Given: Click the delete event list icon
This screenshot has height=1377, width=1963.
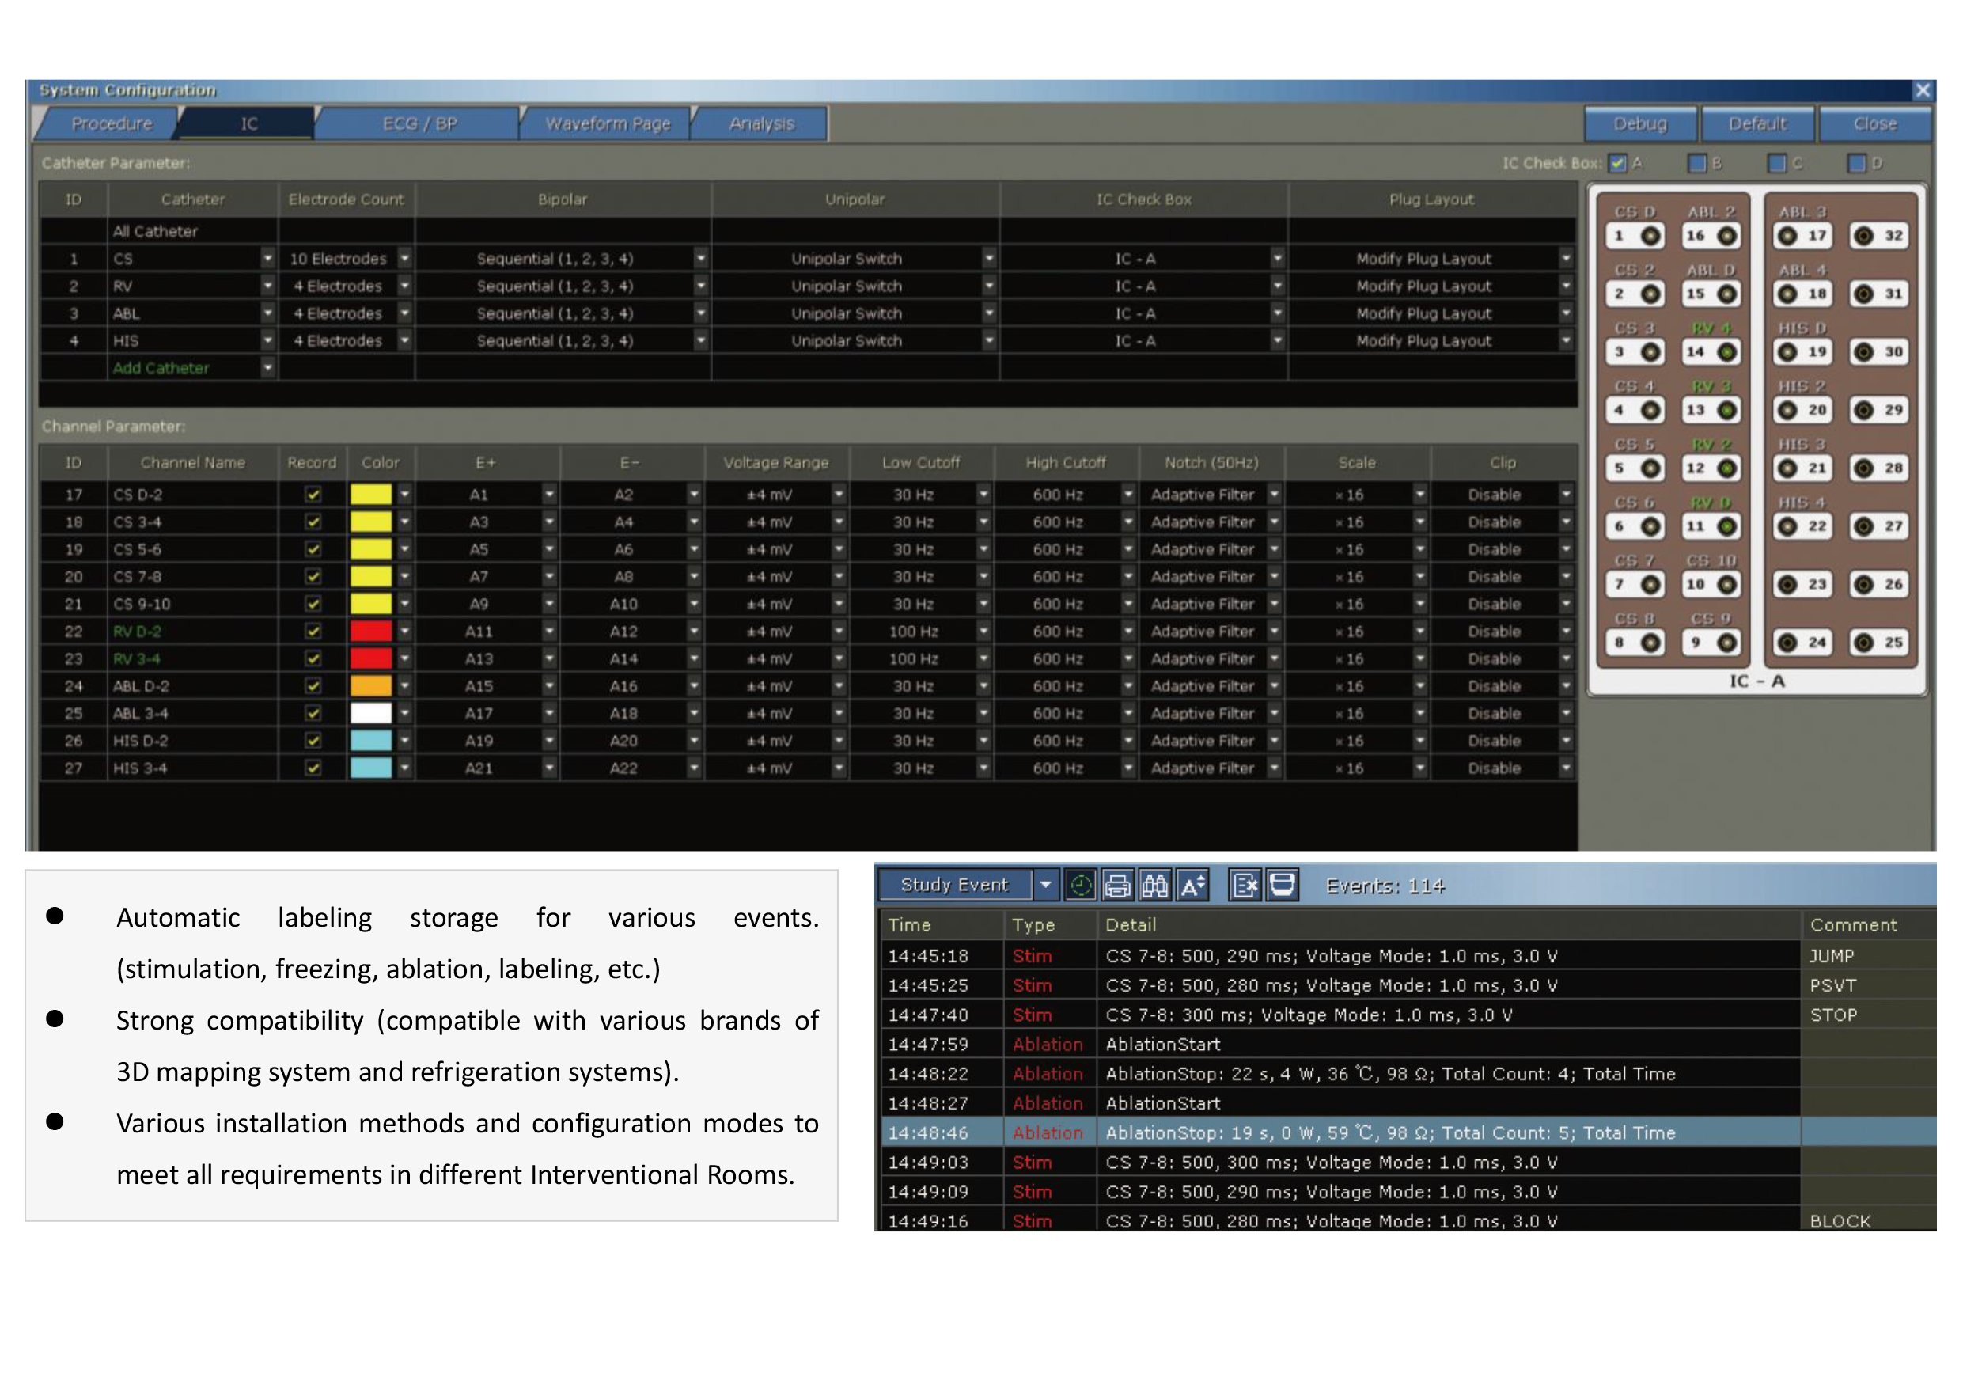Looking at the screenshot, I should pyautogui.click(x=1245, y=886).
